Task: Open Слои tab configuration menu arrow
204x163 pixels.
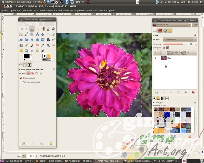Action: (195, 35)
